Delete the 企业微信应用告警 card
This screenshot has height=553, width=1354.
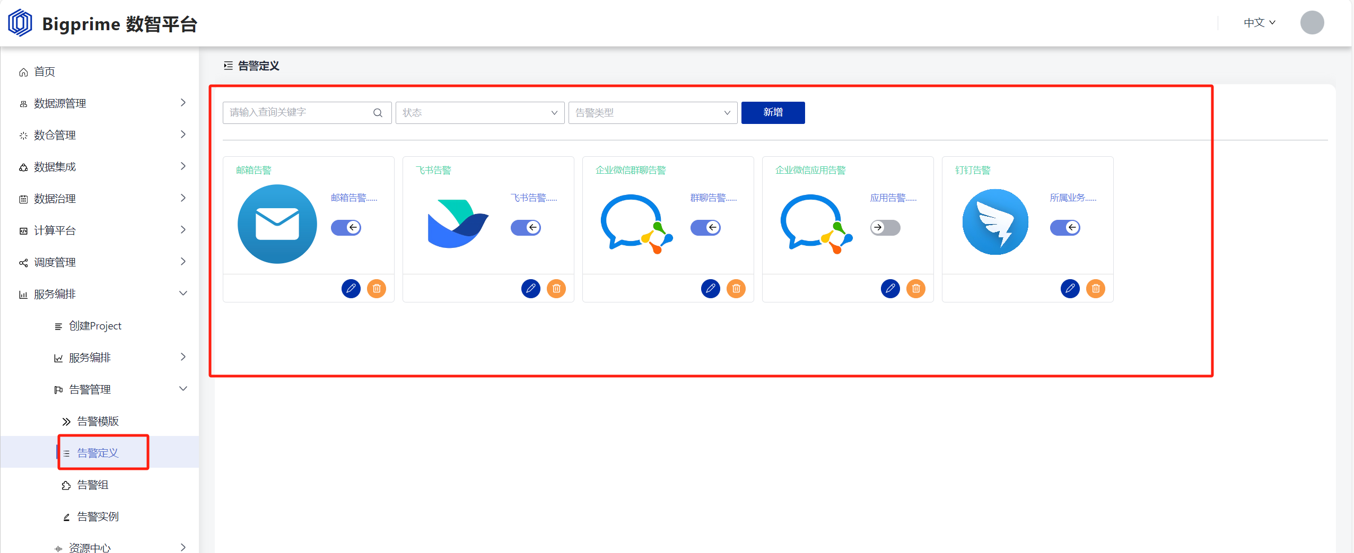[916, 289]
